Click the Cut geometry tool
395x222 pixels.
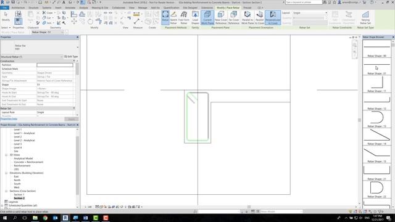click(x=47, y=18)
